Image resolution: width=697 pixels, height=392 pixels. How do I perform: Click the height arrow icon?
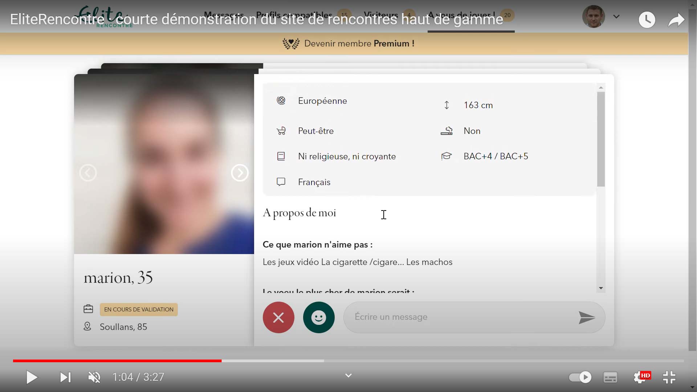click(447, 105)
